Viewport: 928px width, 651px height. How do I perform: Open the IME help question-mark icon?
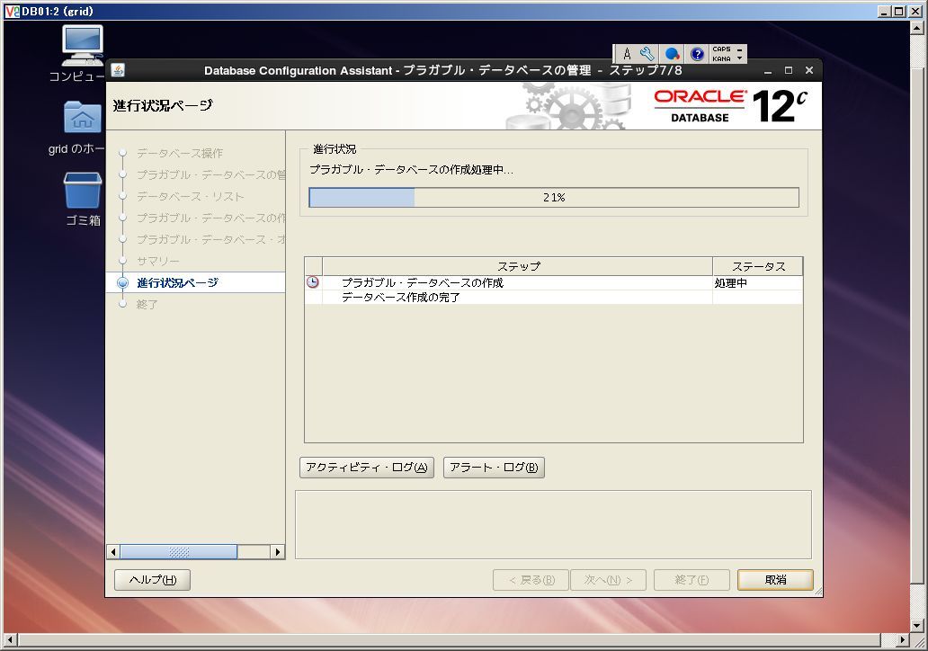click(697, 55)
